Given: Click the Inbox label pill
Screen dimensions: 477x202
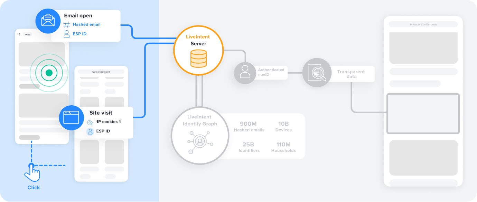Looking at the screenshot, I should 28,34.
